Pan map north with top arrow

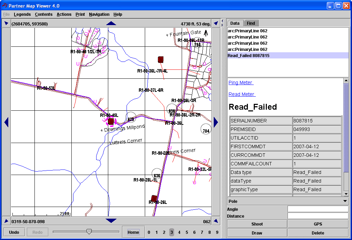(x=111, y=23)
